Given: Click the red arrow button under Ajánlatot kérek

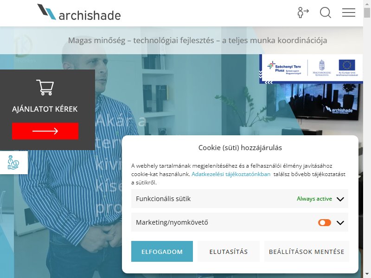Looking at the screenshot, I should [45, 131].
